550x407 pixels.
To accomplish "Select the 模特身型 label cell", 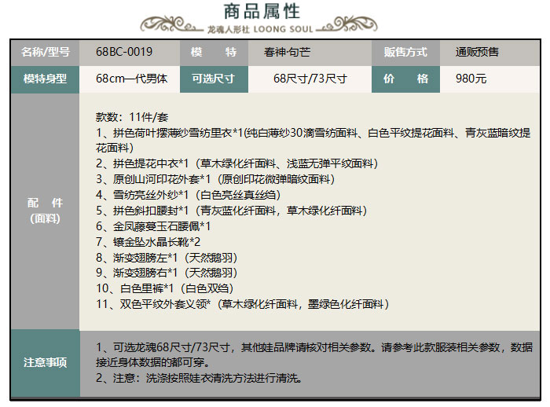I will pyautogui.click(x=45, y=79).
